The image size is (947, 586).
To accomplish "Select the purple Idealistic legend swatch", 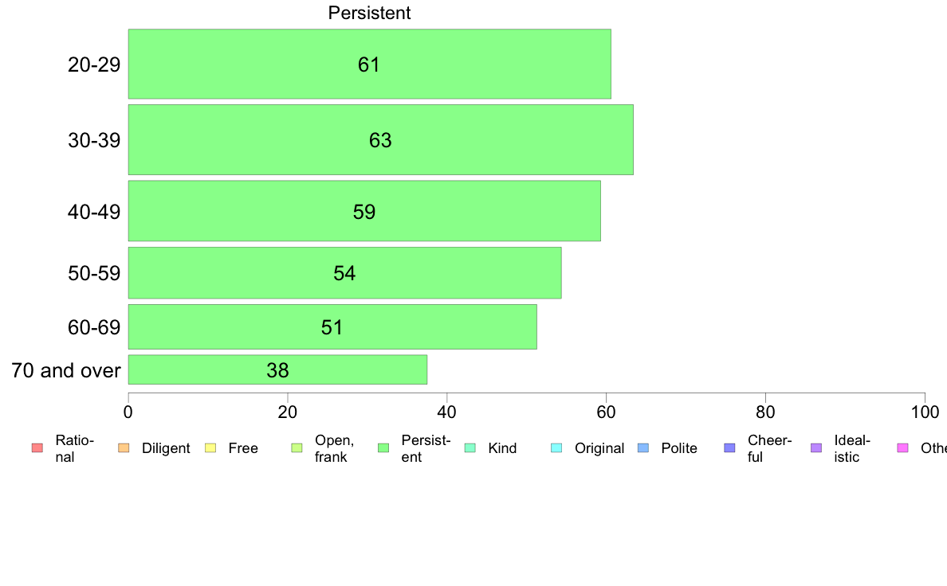I will [x=816, y=448].
